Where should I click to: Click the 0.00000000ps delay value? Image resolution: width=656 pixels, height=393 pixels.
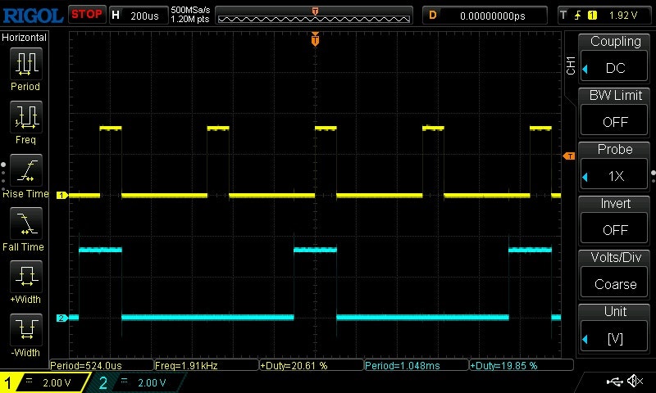coord(493,16)
